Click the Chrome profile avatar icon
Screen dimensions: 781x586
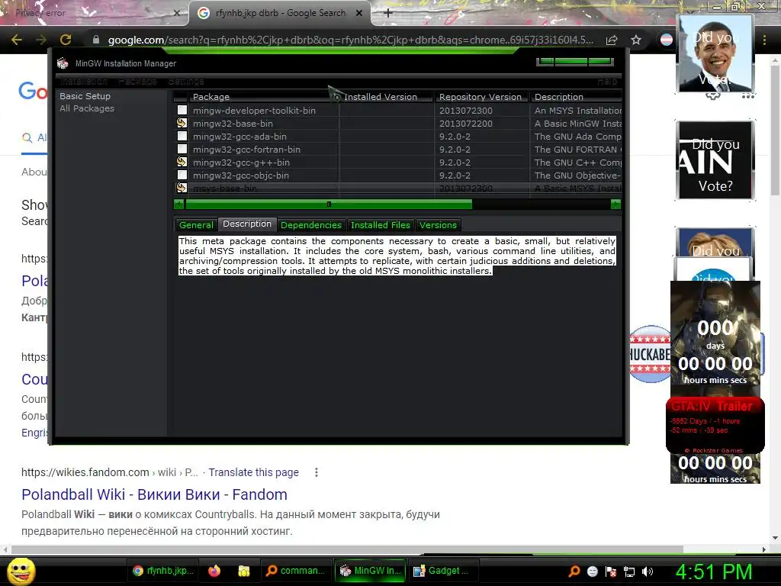click(x=667, y=40)
